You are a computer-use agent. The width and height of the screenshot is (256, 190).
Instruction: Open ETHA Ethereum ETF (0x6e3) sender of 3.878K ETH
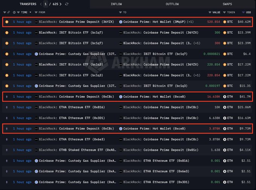coord(72,139)
